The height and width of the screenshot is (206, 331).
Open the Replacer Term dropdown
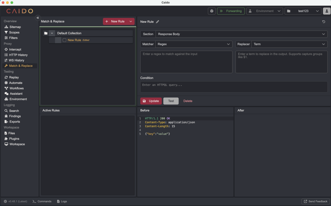pyautogui.click(x=289, y=44)
